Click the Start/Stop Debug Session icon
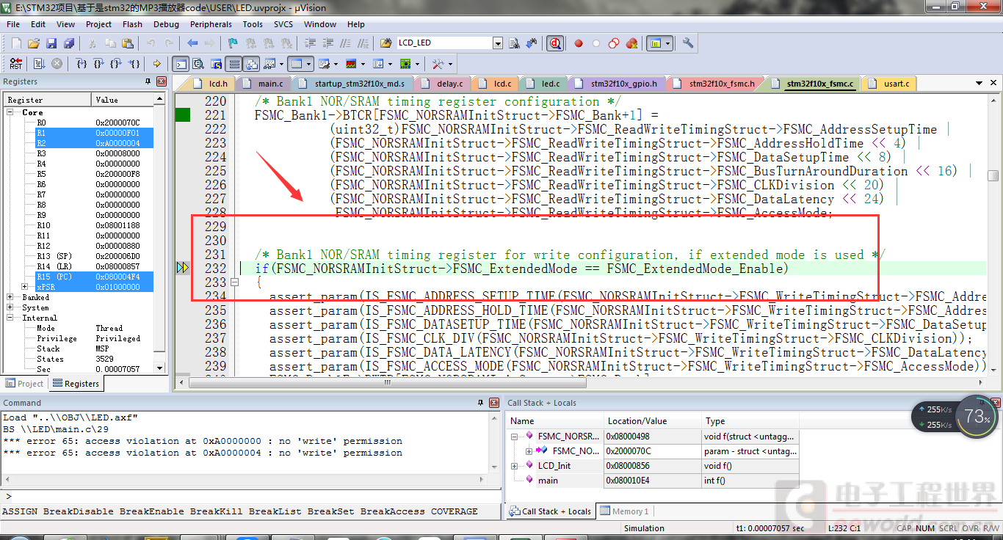The width and height of the screenshot is (1003, 540). click(x=555, y=43)
